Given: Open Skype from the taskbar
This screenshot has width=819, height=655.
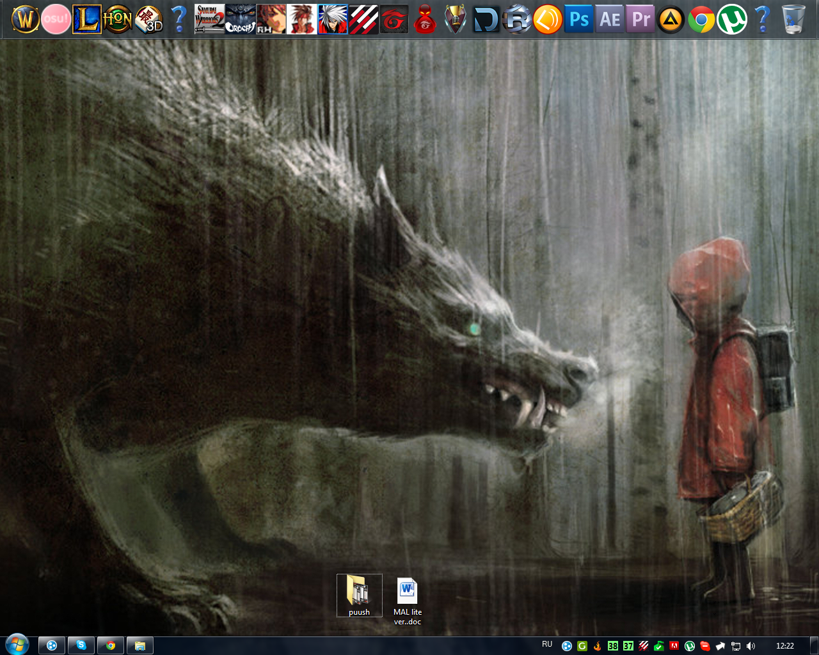Looking at the screenshot, I should coord(81,645).
